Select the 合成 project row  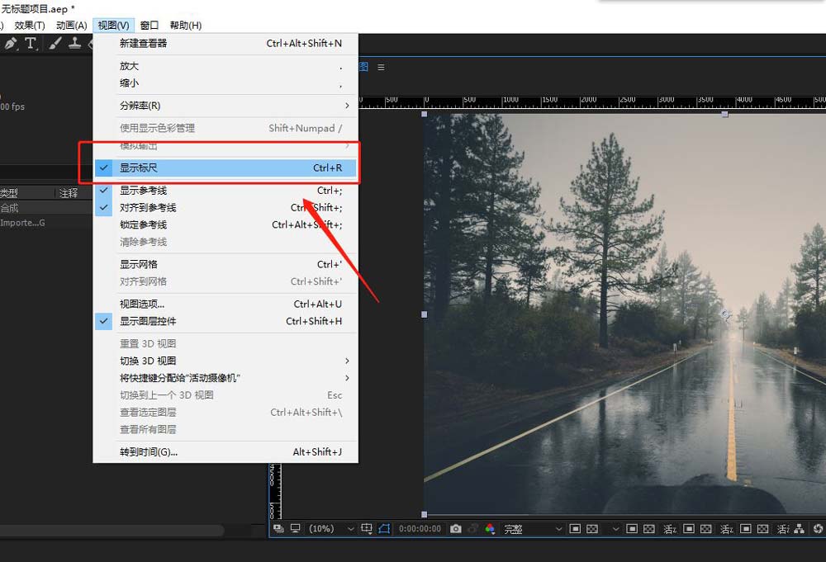pyautogui.click(x=45, y=208)
